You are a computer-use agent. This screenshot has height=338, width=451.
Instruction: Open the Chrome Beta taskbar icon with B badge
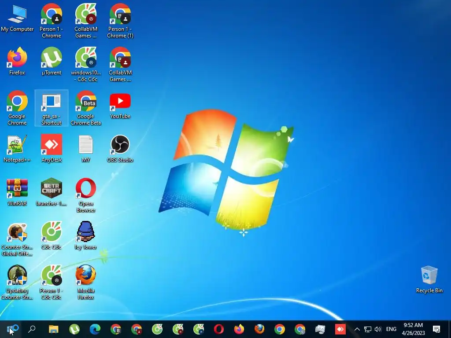[x=116, y=329]
